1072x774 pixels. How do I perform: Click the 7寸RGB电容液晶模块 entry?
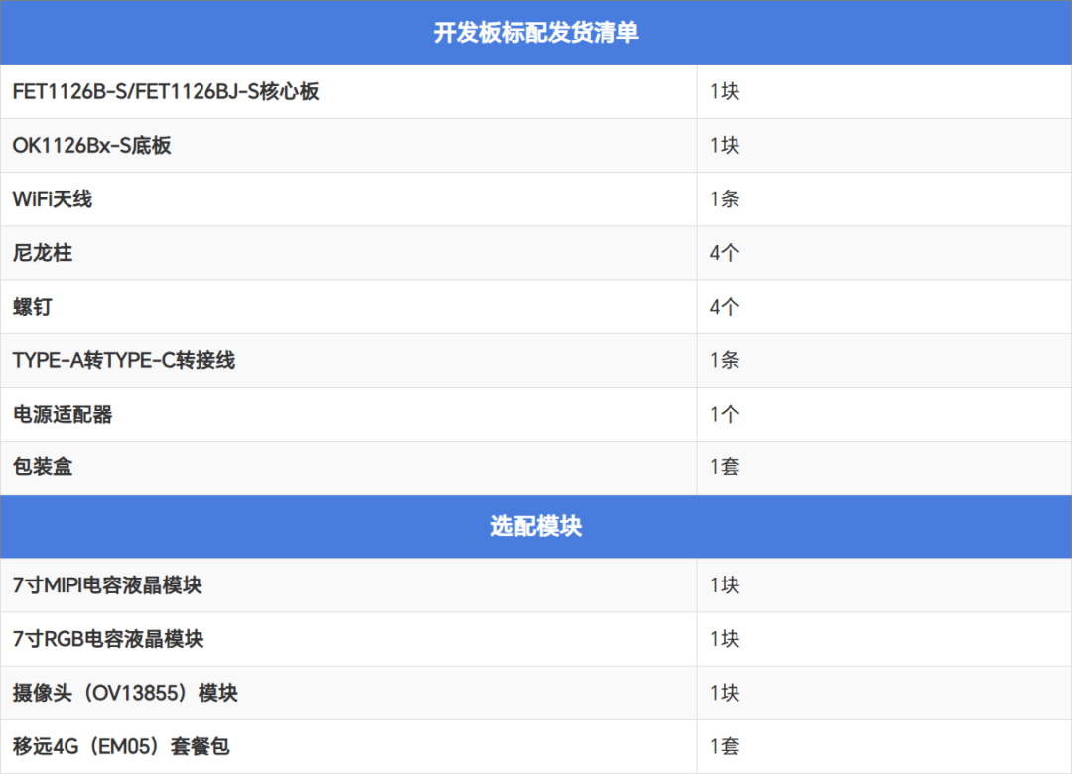(108, 639)
